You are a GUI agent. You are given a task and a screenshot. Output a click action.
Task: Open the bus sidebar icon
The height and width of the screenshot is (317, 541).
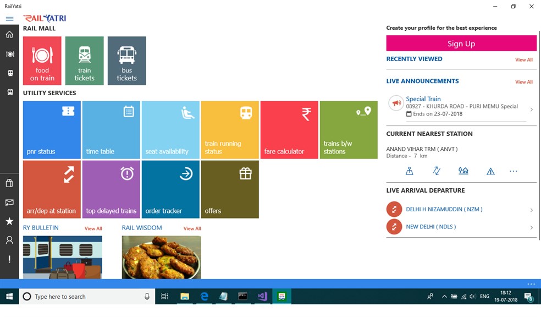tap(10, 92)
